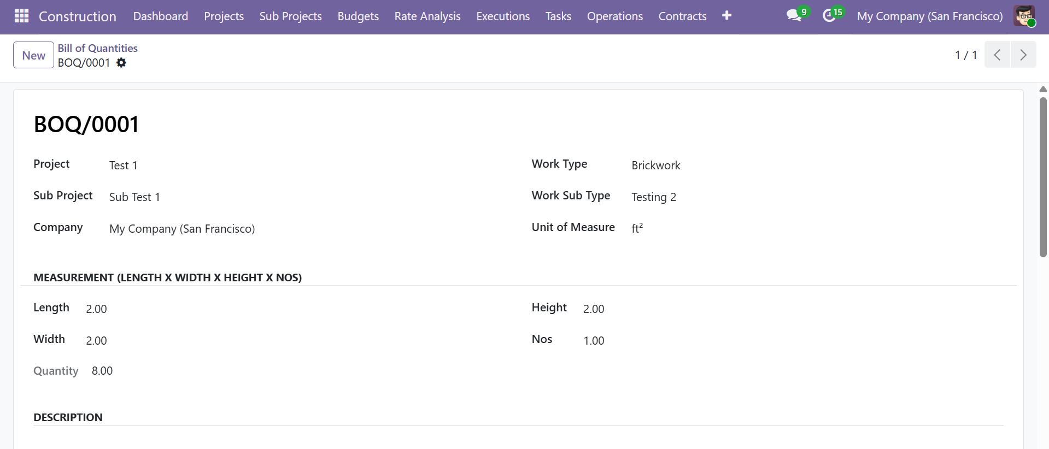The image size is (1049, 449).
Task: Switch company via My Company (San Francisco)
Action: coord(929,16)
